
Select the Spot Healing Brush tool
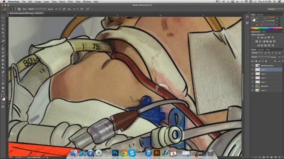pyautogui.click(x=3, y=41)
